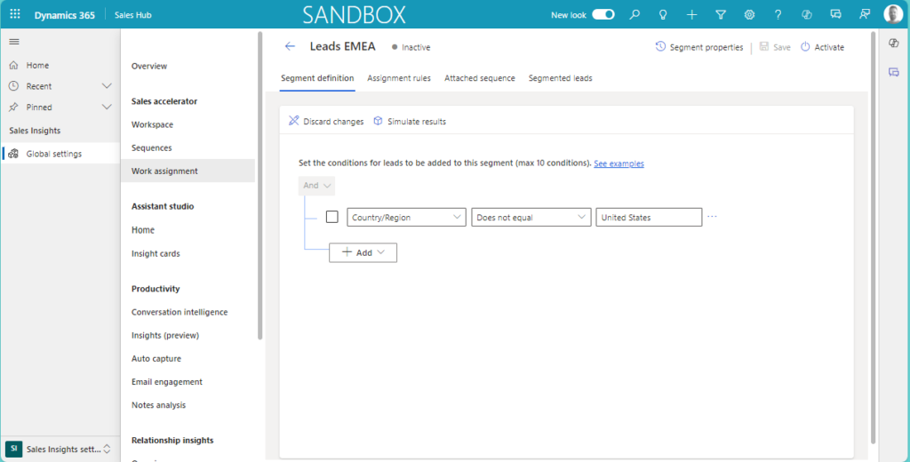The height and width of the screenshot is (462, 910).
Task: Click the United States value field
Action: click(649, 217)
